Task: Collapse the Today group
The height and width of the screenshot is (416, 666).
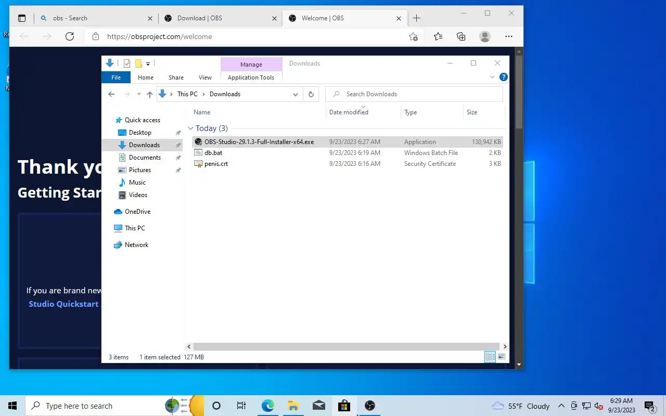Action: click(190, 128)
